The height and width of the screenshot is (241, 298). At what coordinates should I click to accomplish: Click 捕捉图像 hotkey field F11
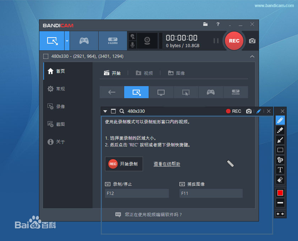pos(211,194)
